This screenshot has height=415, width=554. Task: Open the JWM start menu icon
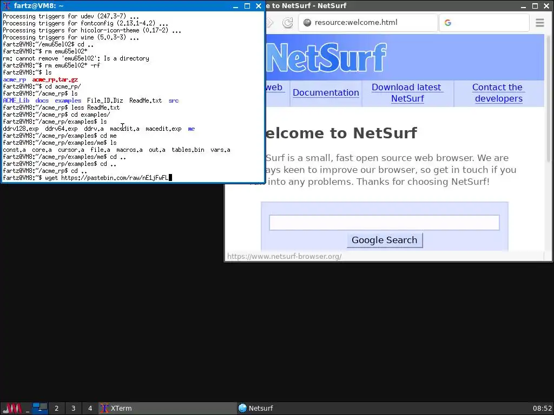click(12, 409)
